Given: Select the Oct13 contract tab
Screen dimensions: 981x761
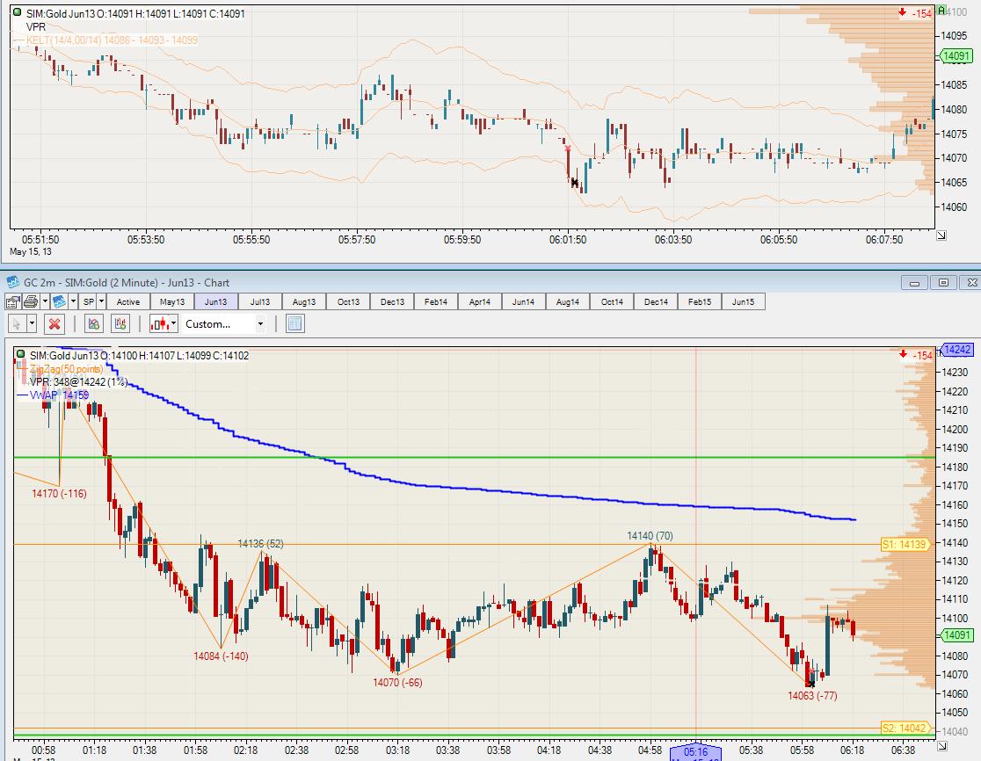Looking at the screenshot, I should pos(348,301).
